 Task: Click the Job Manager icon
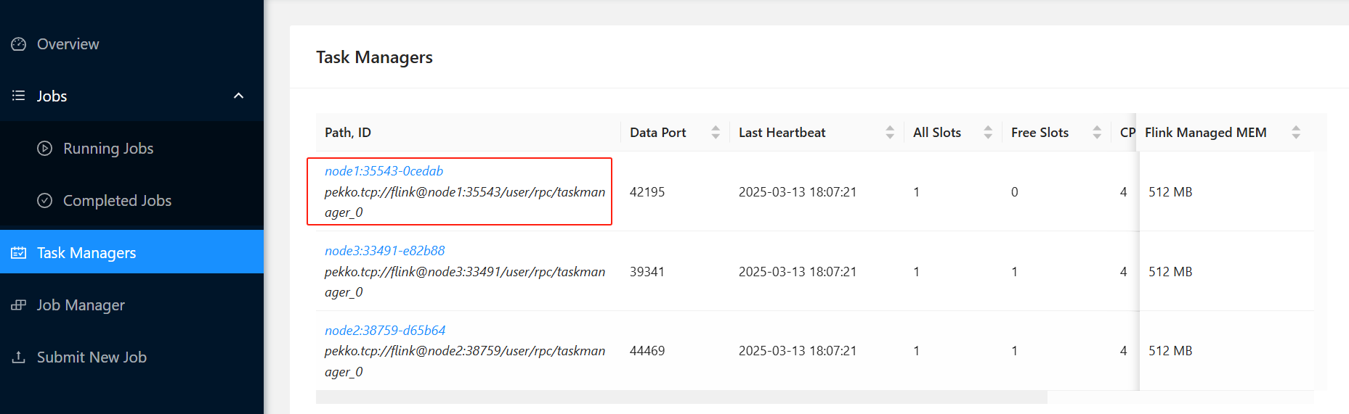19,305
